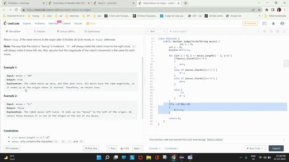Open the editor settings gear
The image size is (289, 162).
(277, 31)
